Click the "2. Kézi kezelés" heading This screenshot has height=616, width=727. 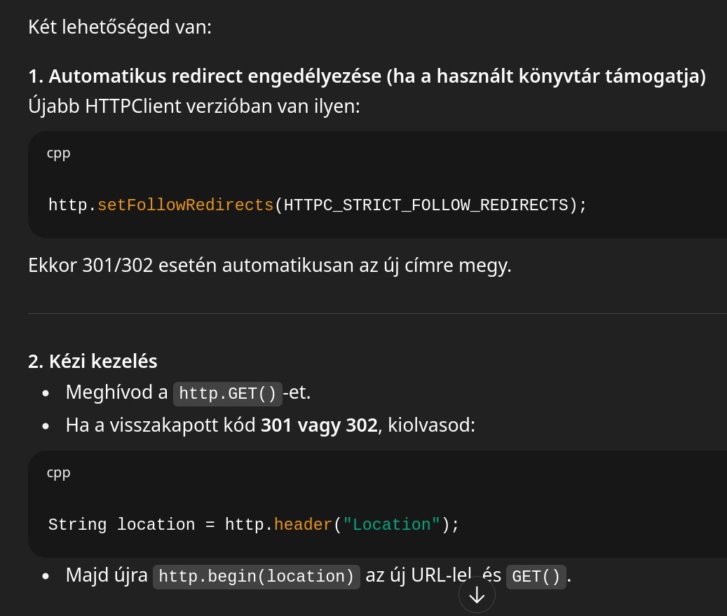click(x=93, y=362)
